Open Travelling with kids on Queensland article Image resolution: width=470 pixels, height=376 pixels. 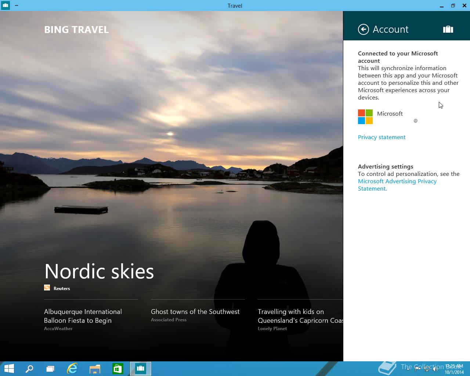click(x=300, y=316)
